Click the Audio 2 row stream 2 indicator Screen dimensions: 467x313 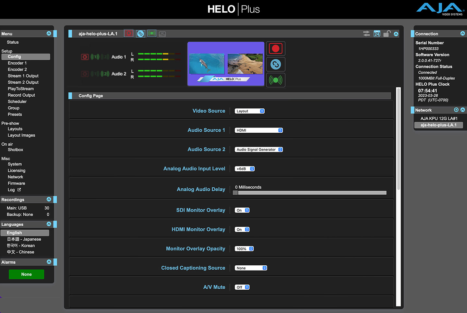[x=105, y=74]
